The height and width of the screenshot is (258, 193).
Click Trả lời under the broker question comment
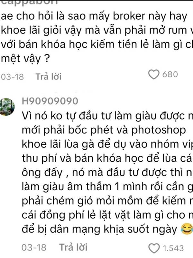[x=49, y=76]
